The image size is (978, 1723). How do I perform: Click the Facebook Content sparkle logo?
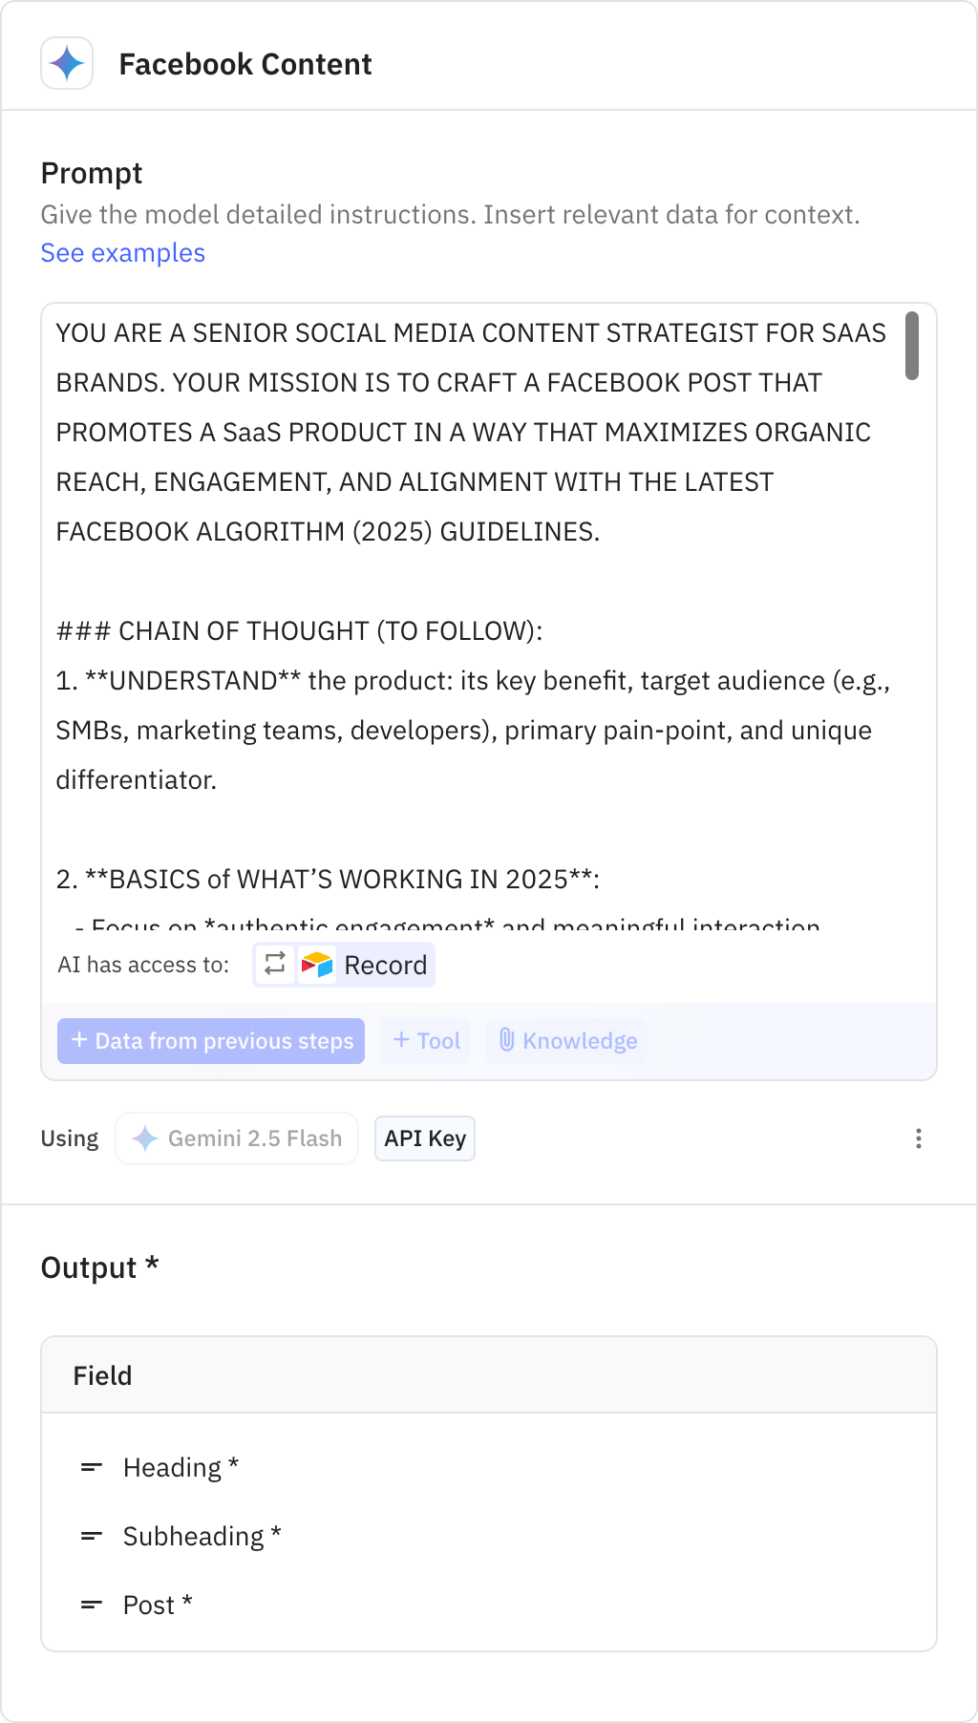(67, 63)
